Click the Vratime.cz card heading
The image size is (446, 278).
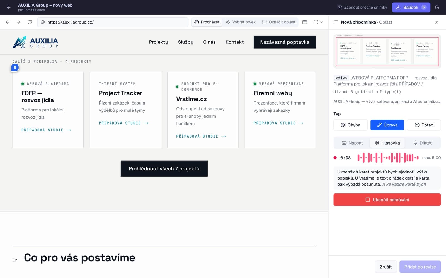click(192, 99)
